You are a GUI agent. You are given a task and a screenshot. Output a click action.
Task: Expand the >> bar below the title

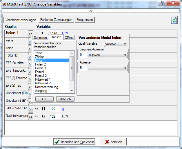pyautogui.click(x=91, y=11)
